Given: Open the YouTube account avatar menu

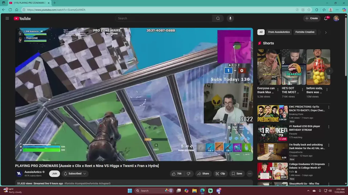Looking at the screenshot, I should tap(336, 18).
